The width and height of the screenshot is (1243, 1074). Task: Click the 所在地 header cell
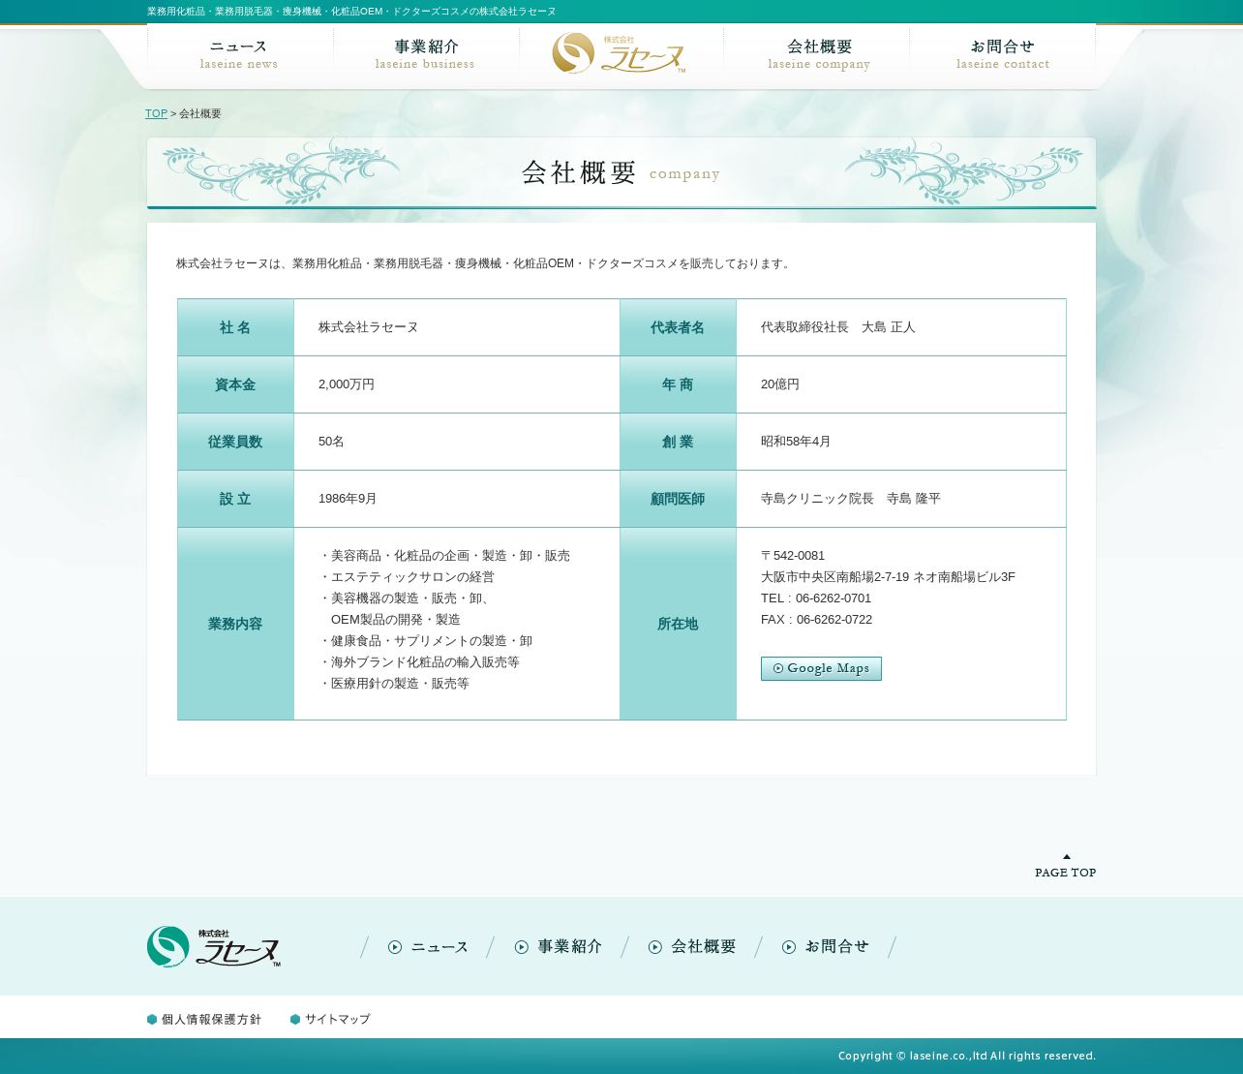[x=678, y=624]
